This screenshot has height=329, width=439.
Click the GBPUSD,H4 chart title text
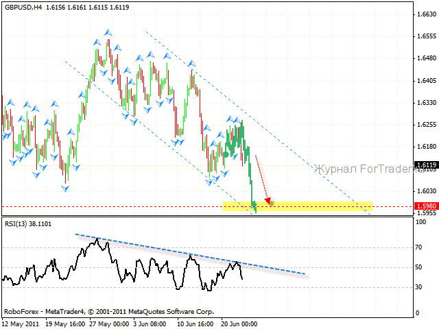(x=23, y=8)
